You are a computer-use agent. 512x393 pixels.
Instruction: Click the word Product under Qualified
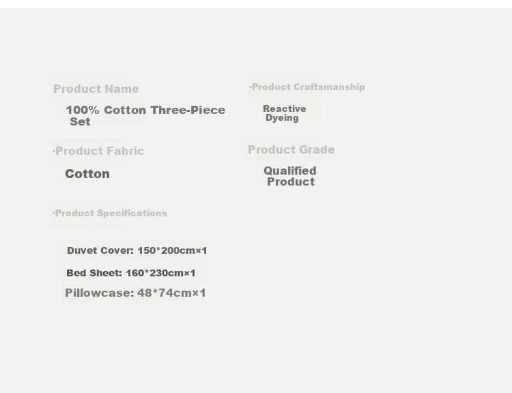(291, 181)
